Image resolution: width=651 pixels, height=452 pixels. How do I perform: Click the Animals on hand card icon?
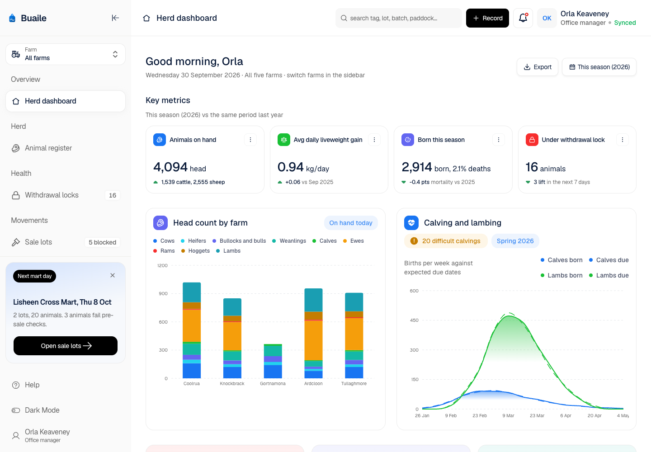pyautogui.click(x=160, y=140)
